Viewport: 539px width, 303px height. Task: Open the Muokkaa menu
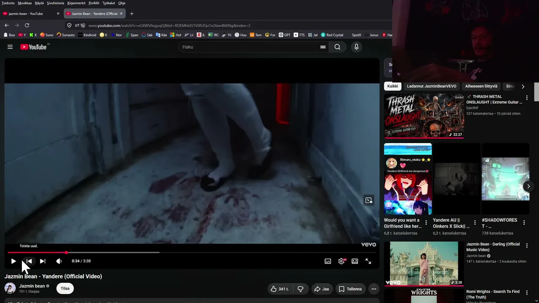(25, 3)
